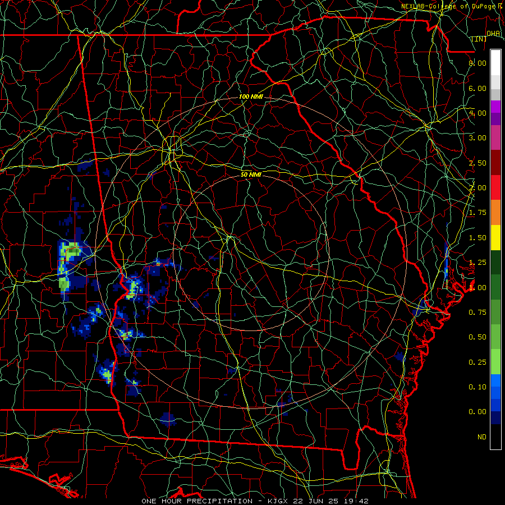The image size is (505, 505).
Task: Click the 1.00 legend value
Action: coord(478,287)
